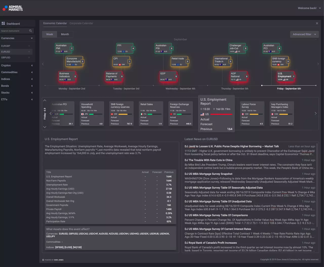Expand the Commodities category
The width and height of the screenshot is (324, 267).
32,72
